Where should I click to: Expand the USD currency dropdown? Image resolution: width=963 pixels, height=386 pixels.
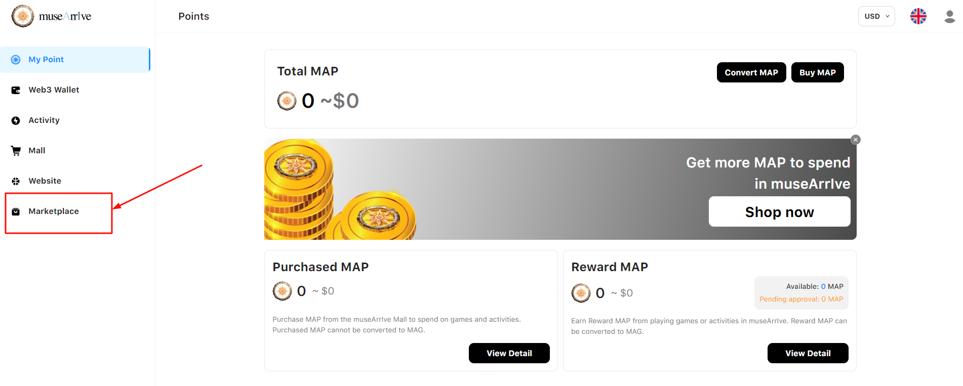[876, 16]
